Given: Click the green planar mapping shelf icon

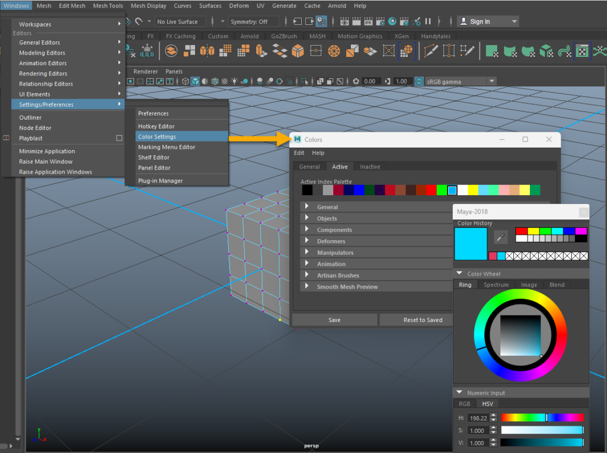Looking at the screenshot, I should (x=491, y=51).
